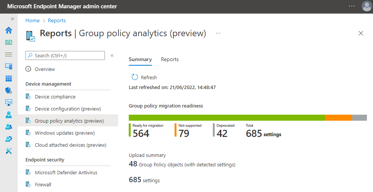Click green Ready for migration bar segment
The height and width of the screenshot is (192, 373).
coord(227,118)
